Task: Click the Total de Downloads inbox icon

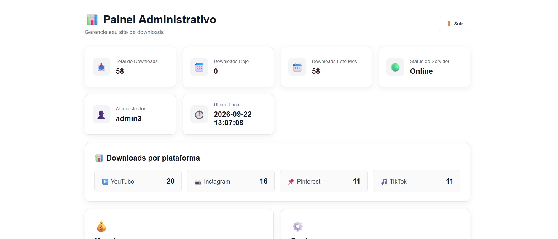Action: point(101,67)
